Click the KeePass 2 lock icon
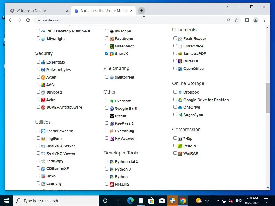The image size is (275, 206). pos(112,123)
